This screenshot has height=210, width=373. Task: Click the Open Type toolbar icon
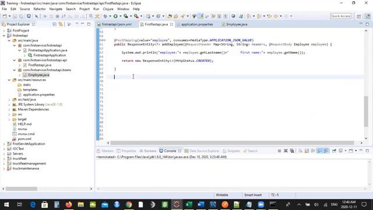pos(170,16)
